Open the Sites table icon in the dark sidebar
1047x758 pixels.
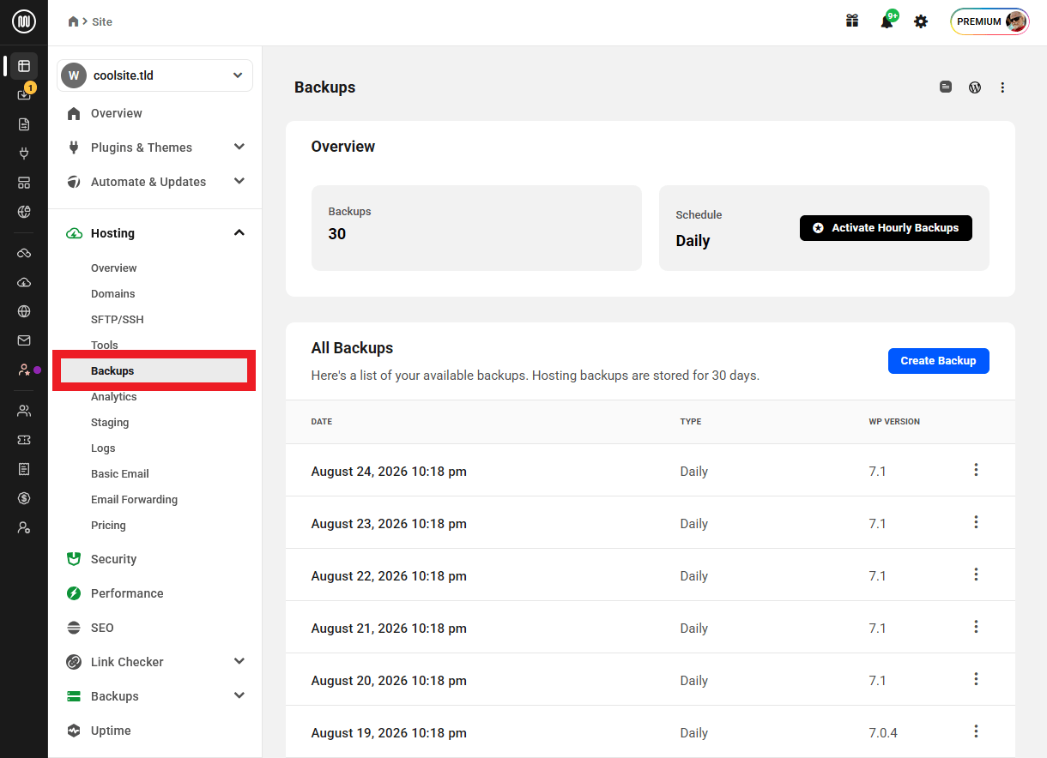coord(24,66)
